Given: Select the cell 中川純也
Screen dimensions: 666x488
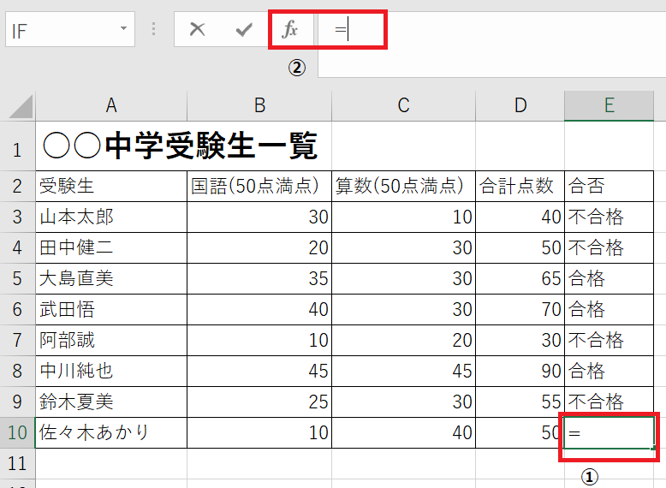Looking at the screenshot, I should pos(111,372).
